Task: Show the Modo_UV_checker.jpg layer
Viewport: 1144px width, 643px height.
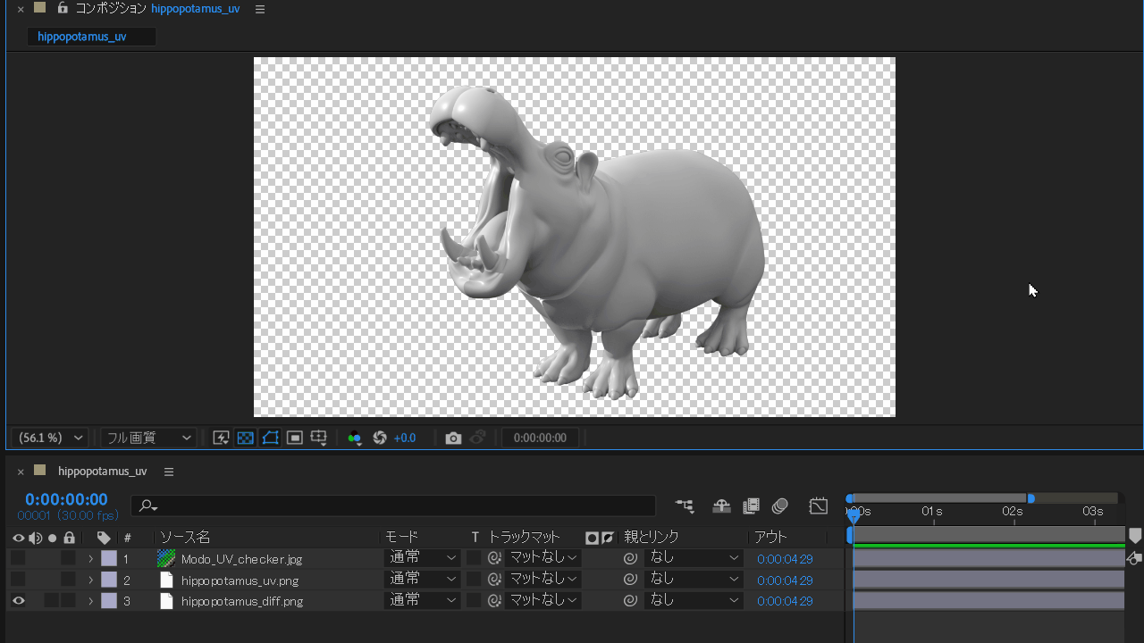Action: point(18,559)
